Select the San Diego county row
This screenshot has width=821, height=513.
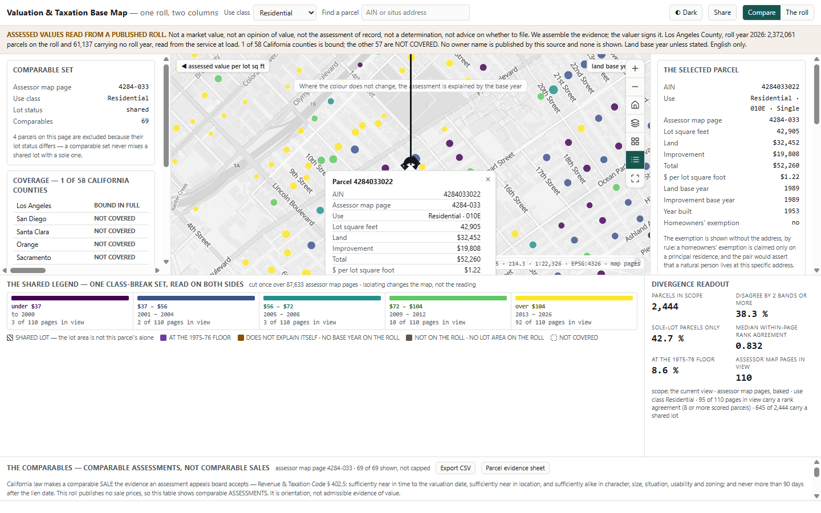[x=81, y=218]
